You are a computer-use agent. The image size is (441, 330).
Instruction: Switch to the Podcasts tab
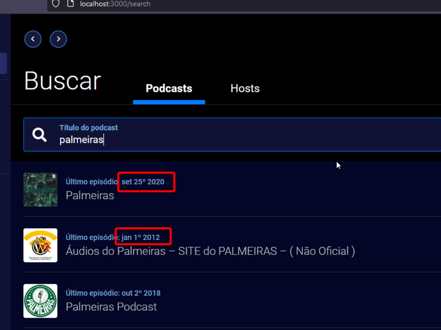[x=169, y=88]
